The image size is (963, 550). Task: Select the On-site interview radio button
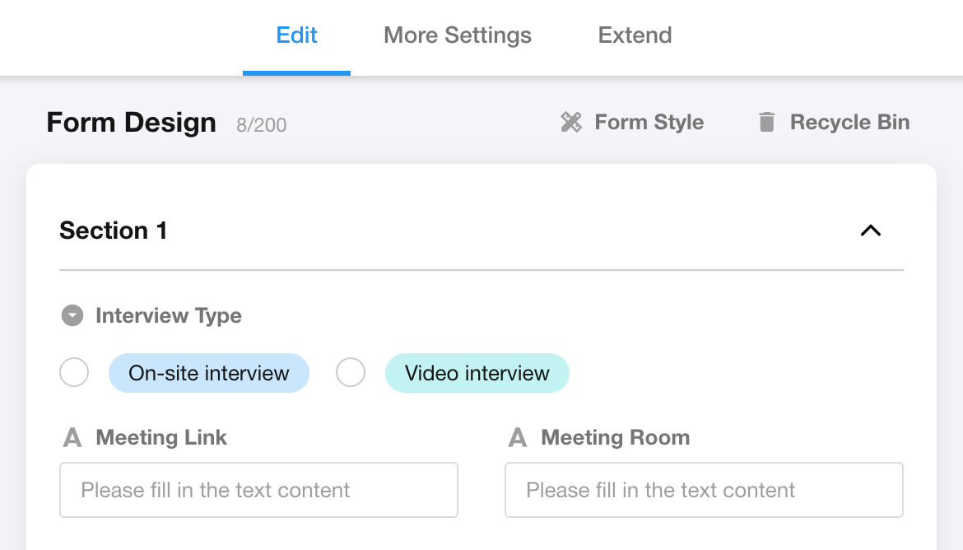[74, 373]
